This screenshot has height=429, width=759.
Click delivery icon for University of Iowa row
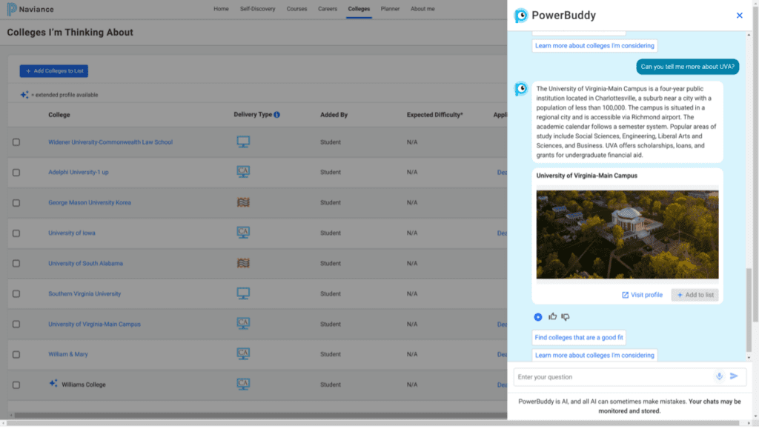(243, 233)
